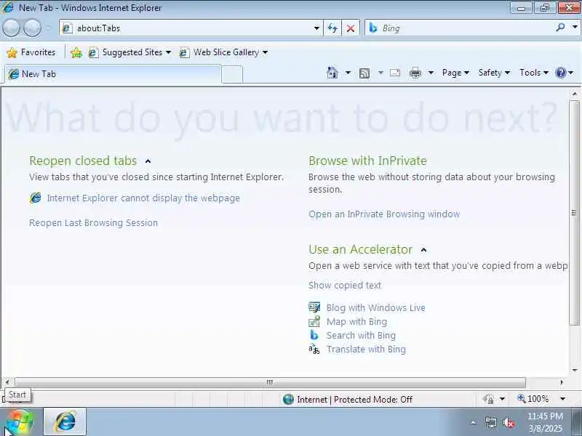Open the recent pages dropdown arrow
582x436 pixels.
pyautogui.click(x=48, y=28)
